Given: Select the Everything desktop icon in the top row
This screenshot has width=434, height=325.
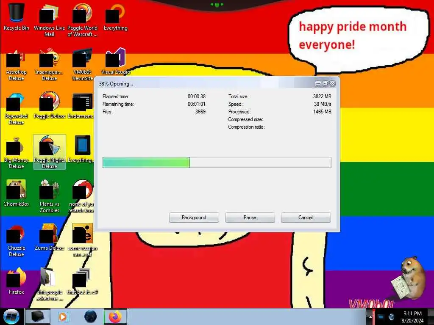Looking at the screenshot, I should coord(115,17).
